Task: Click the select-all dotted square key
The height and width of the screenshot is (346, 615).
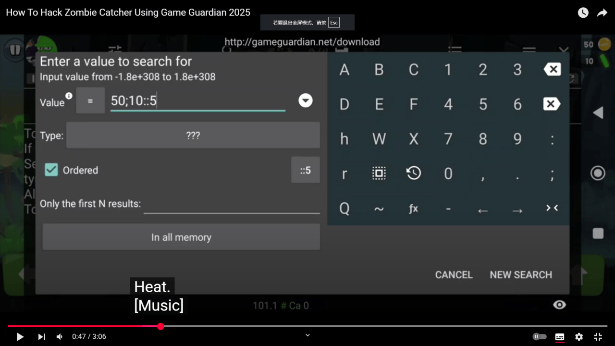Action: pyautogui.click(x=379, y=173)
